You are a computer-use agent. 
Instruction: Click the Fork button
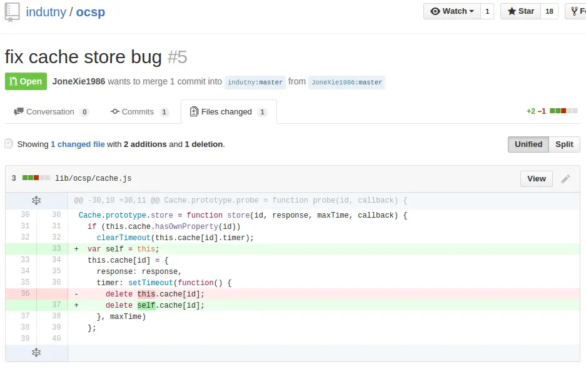click(x=577, y=11)
